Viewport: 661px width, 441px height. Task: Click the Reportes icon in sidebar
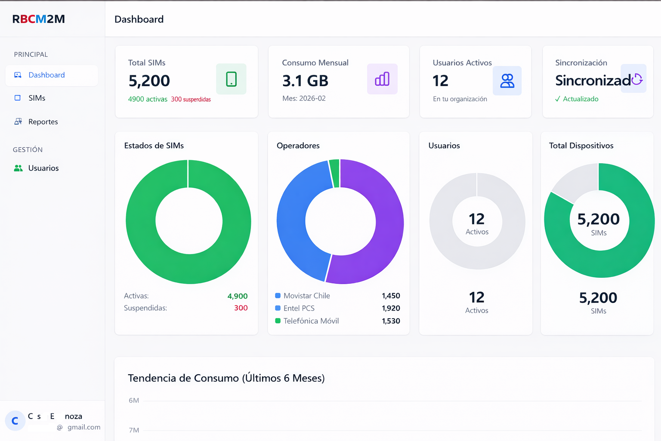18,121
